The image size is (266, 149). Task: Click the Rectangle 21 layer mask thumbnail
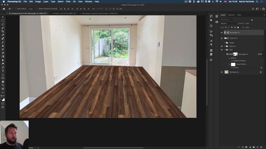coord(235,54)
